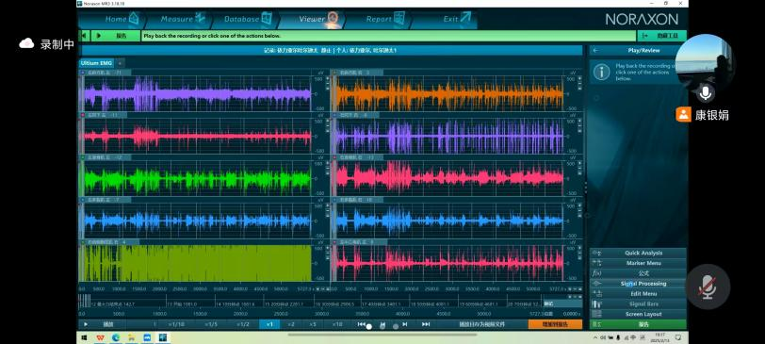Viewport: 765px width, 344px height.
Task: Click the f(x) formula icon
Action: [x=596, y=273]
